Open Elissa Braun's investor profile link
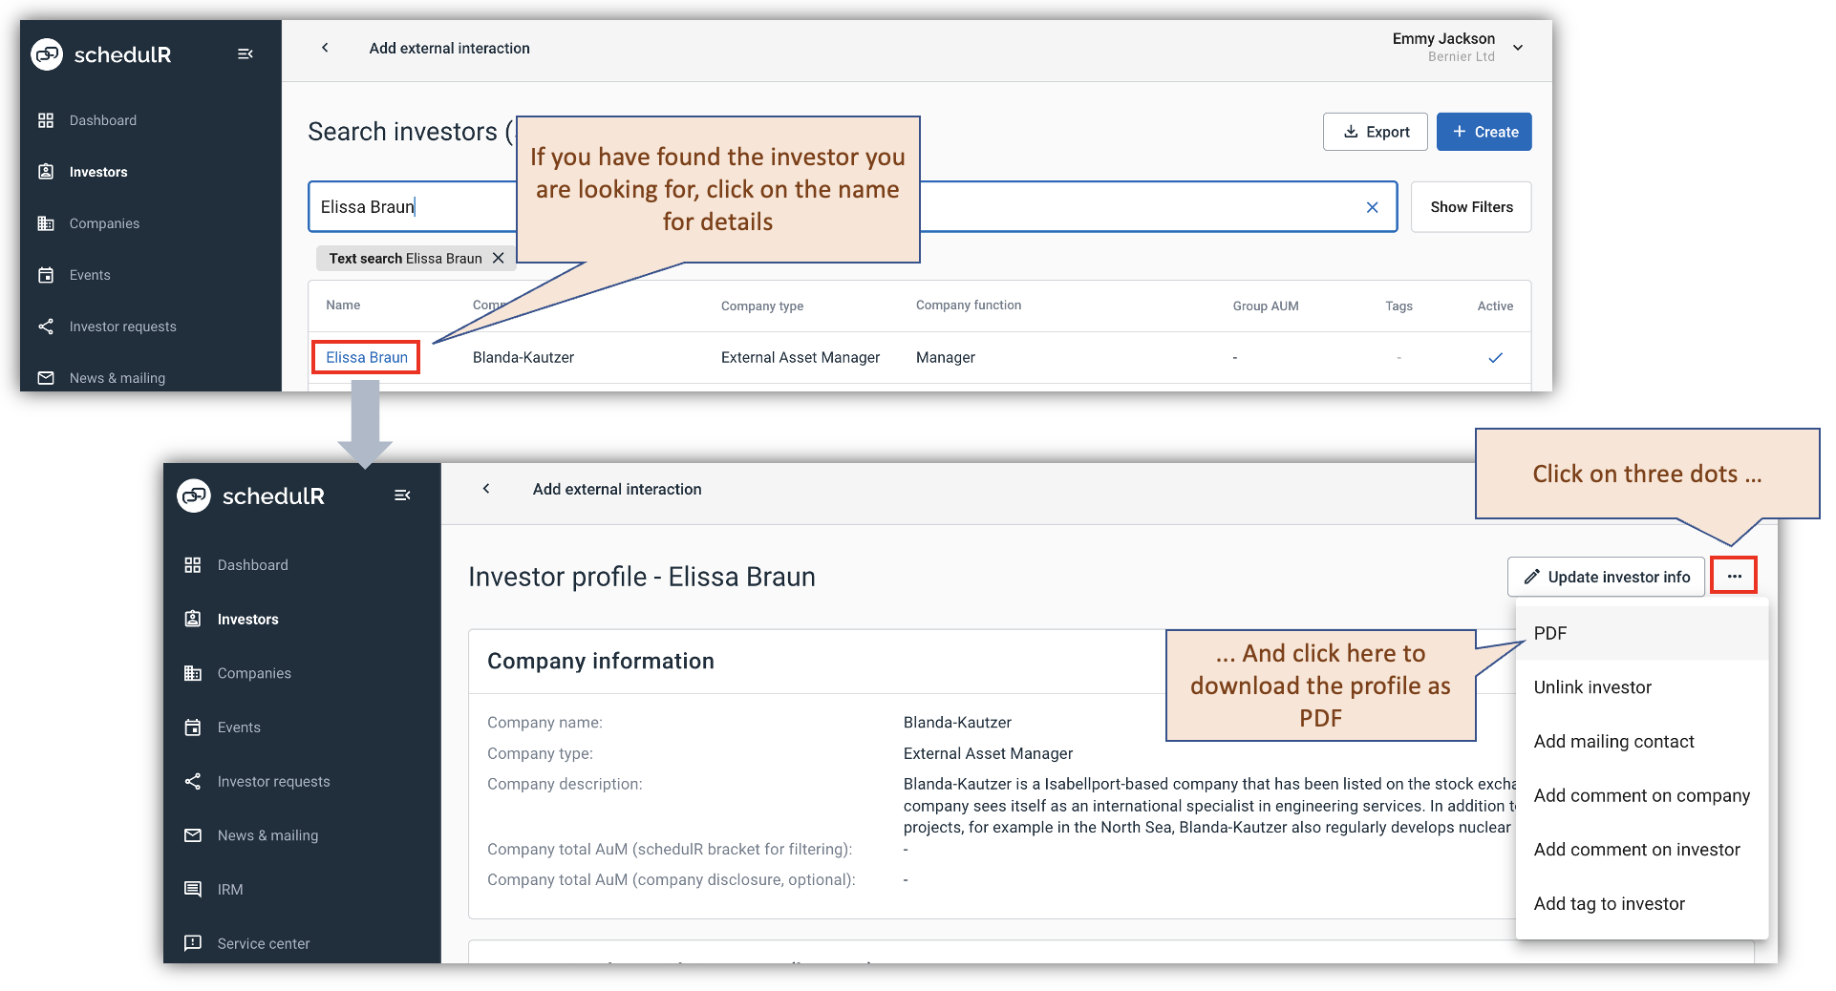Viewport: 1836px width, 991px height. click(x=366, y=356)
